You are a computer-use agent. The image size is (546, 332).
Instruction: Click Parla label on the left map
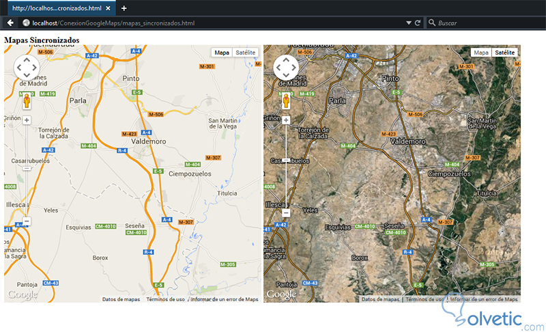[x=78, y=100]
